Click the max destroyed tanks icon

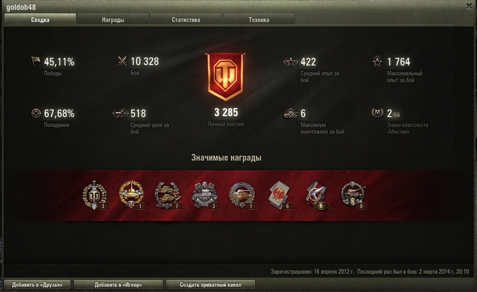[291, 113]
